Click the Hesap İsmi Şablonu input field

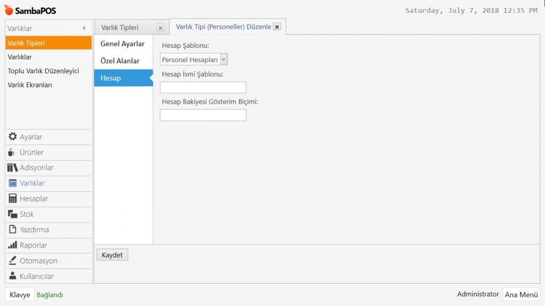[x=203, y=88]
